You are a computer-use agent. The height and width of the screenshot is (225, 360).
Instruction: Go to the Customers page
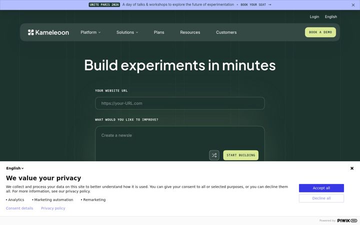click(226, 32)
